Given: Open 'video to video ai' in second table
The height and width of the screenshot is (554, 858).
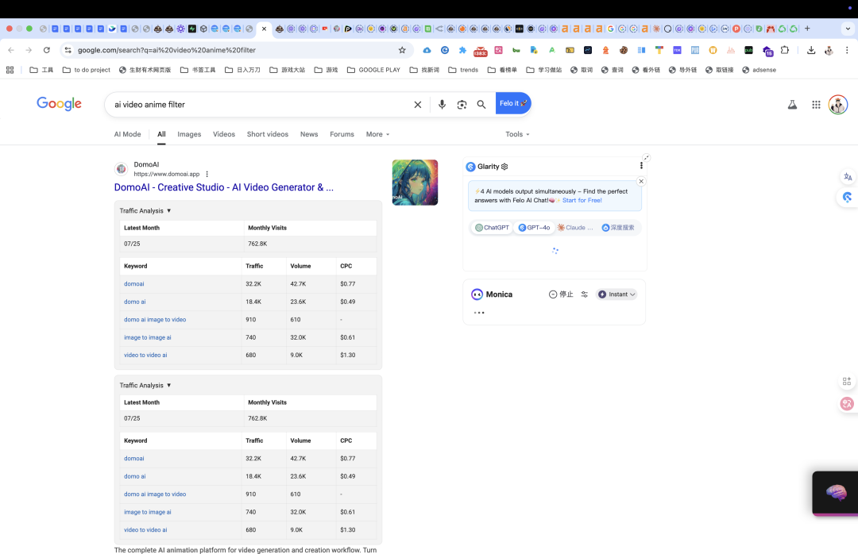Looking at the screenshot, I should point(145,530).
